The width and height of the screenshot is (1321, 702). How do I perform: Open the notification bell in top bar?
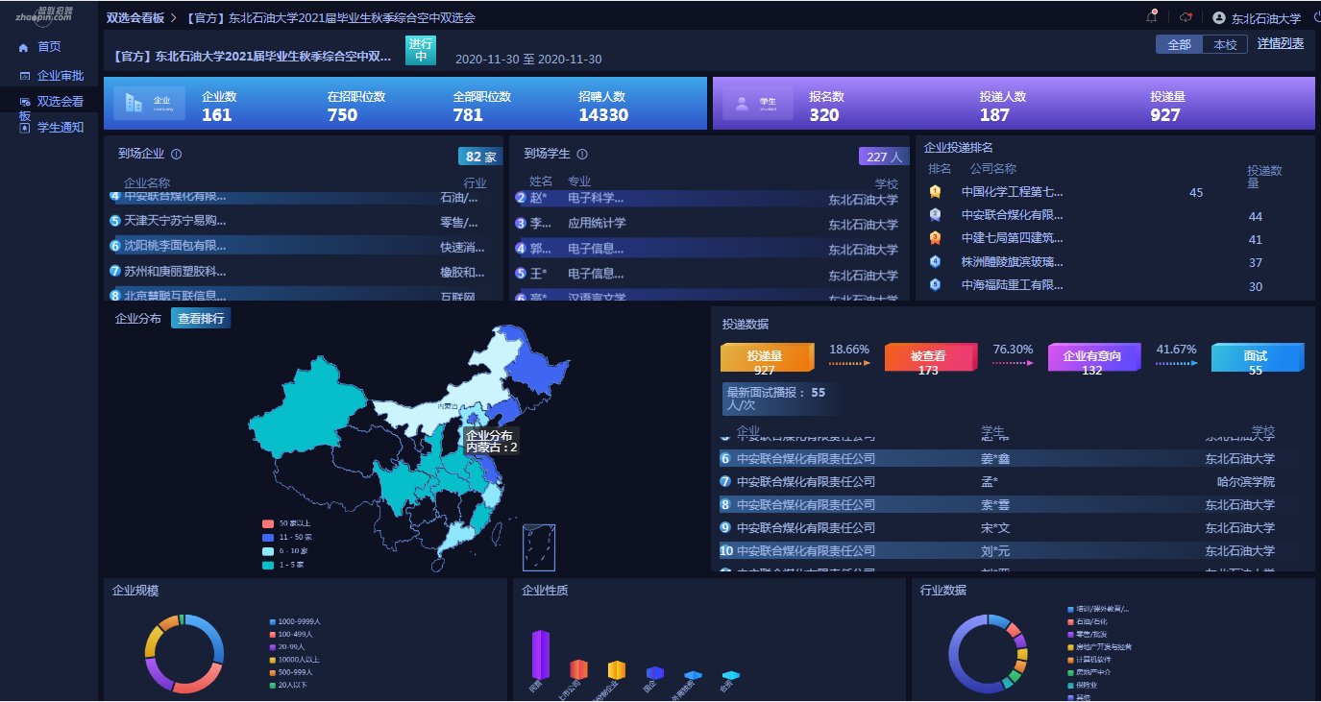tap(1151, 17)
